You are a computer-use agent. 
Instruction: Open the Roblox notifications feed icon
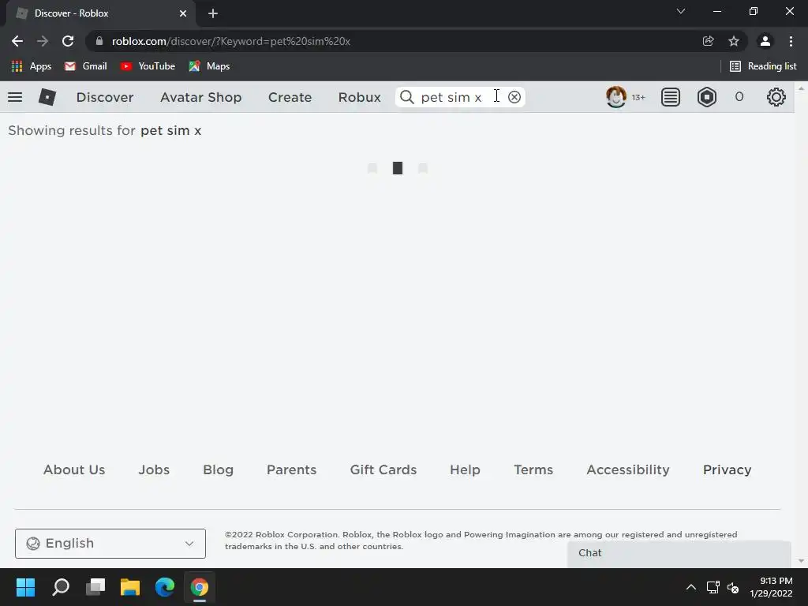click(x=671, y=97)
